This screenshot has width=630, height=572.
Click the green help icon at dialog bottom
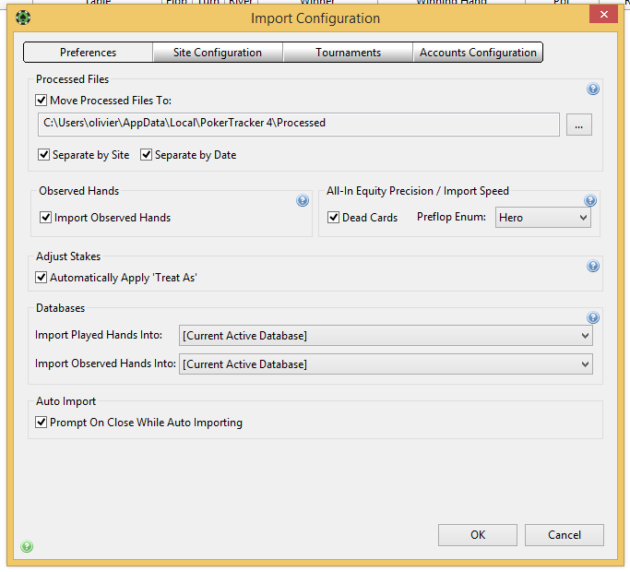[x=27, y=546]
